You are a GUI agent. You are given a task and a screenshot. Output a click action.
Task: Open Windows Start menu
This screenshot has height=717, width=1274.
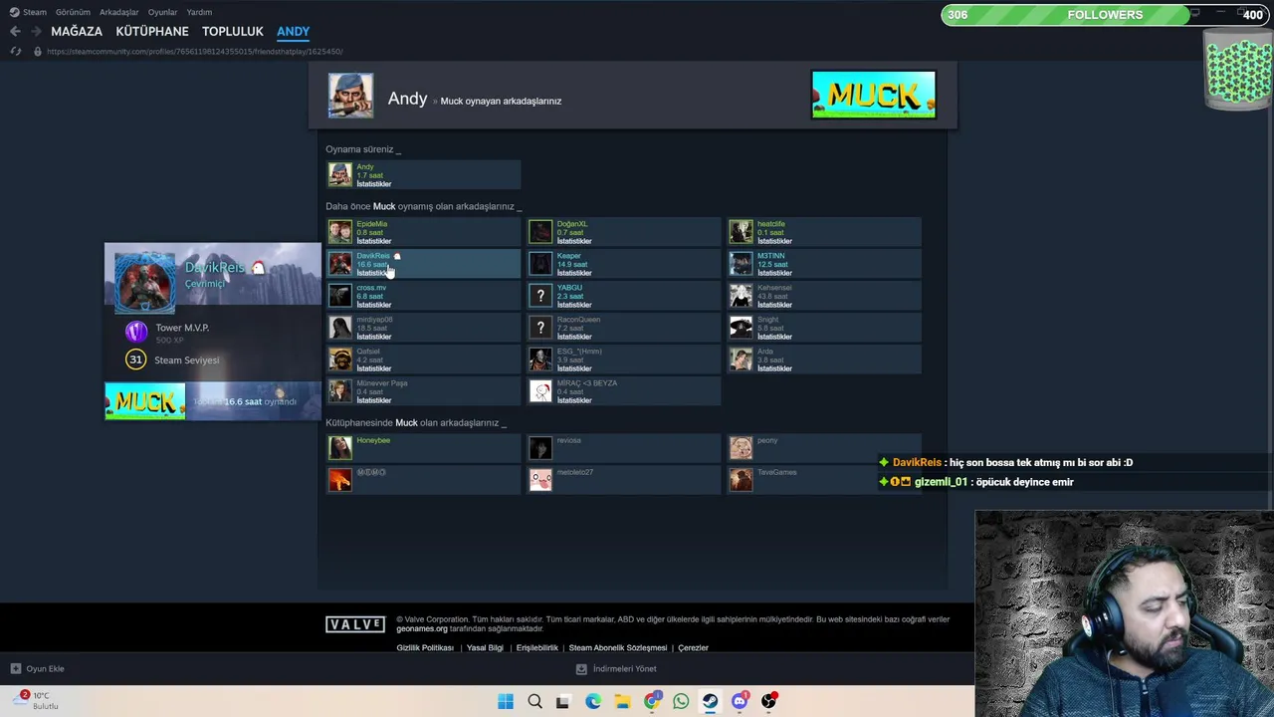coord(506,701)
